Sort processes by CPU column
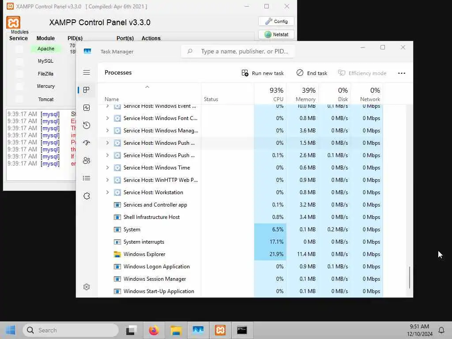The width and height of the screenshot is (452, 339). pos(271,94)
